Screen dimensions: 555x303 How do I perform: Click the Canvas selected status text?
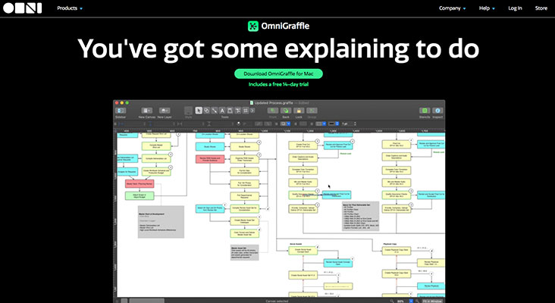click(x=277, y=301)
